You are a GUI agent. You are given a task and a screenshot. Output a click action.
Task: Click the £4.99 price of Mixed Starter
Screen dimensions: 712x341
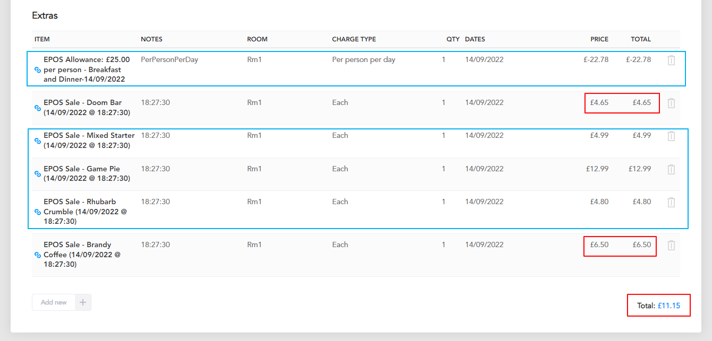tap(599, 136)
